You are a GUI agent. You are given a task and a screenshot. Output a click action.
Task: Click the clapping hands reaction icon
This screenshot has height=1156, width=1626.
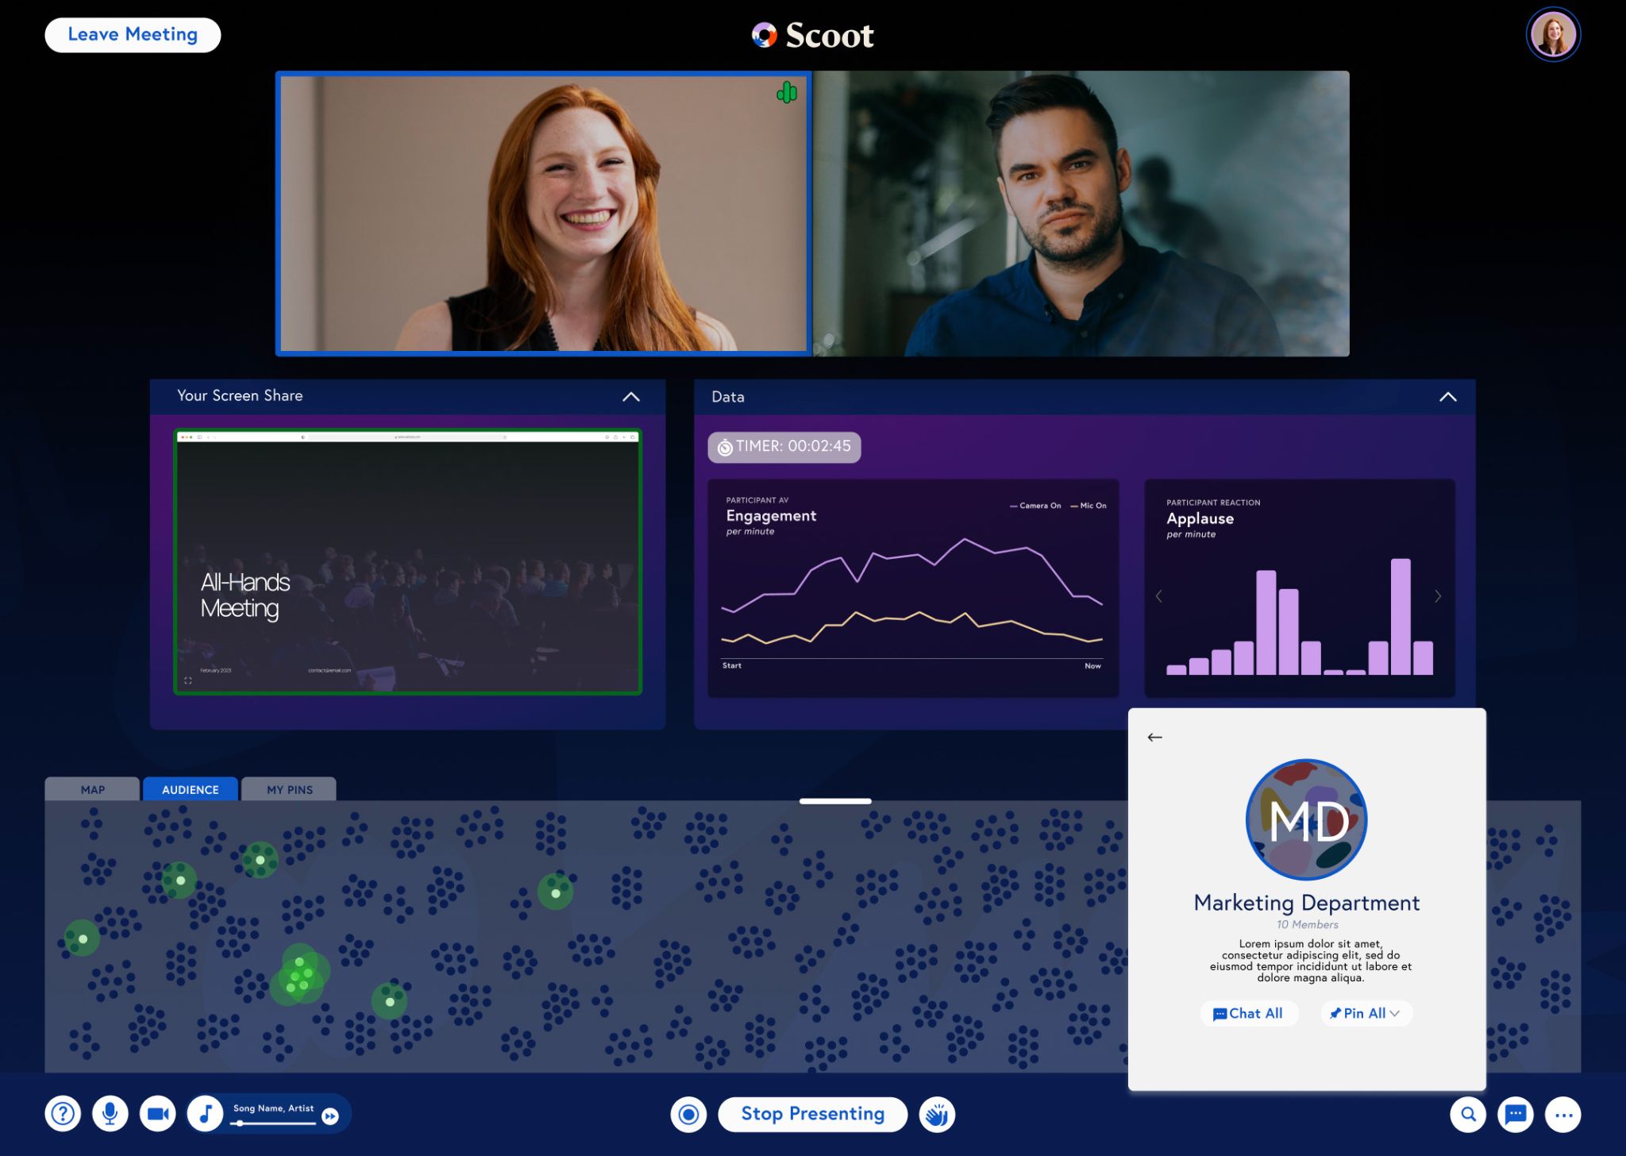937,1115
